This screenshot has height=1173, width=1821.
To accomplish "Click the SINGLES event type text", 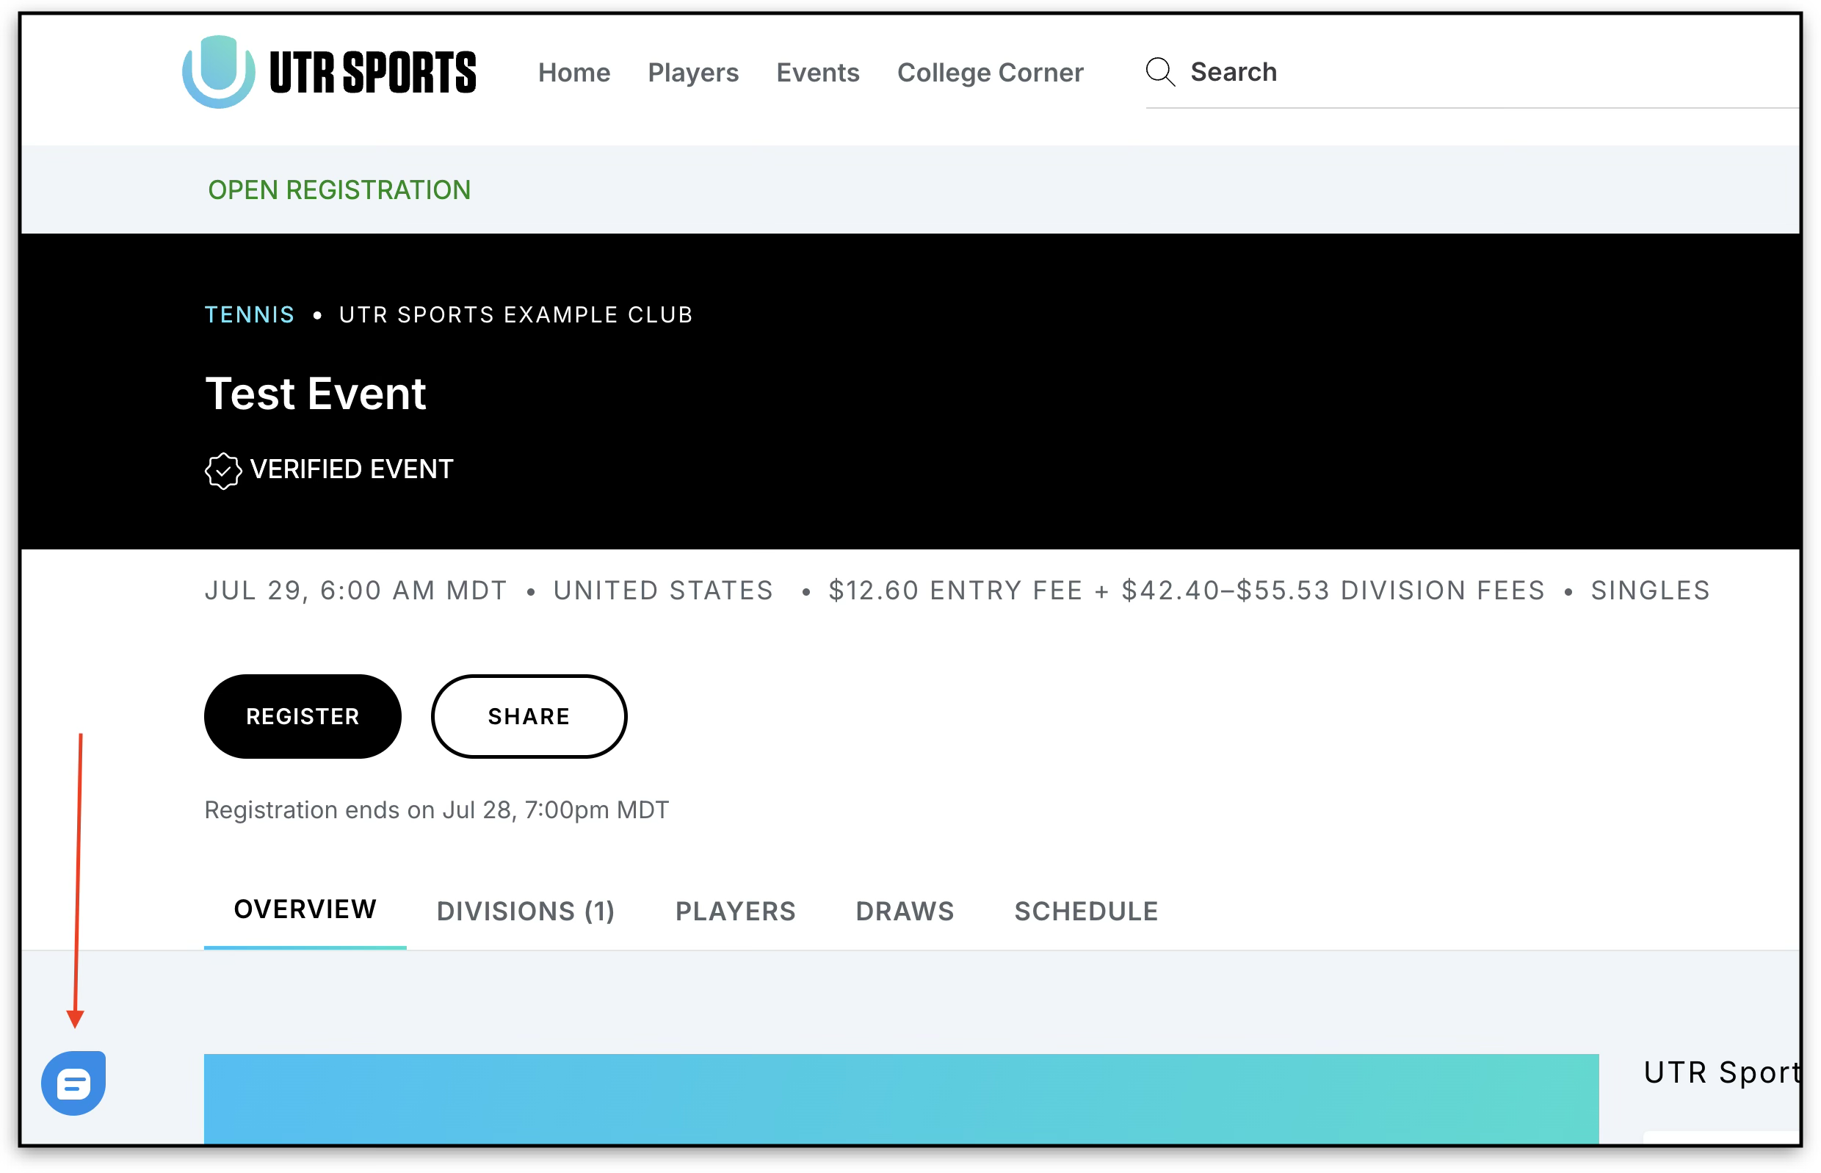I will 1650,591.
